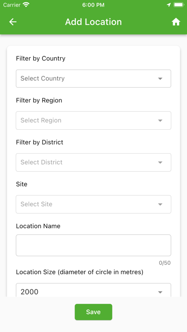Open the Select Site dropdown
This screenshot has height=332, width=187.
click(x=93, y=204)
